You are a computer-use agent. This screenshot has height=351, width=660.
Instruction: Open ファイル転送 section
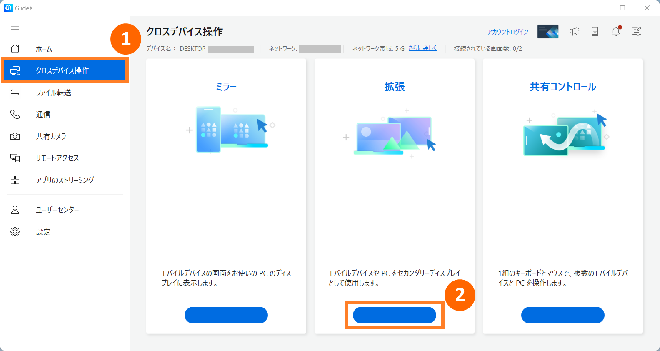53,93
